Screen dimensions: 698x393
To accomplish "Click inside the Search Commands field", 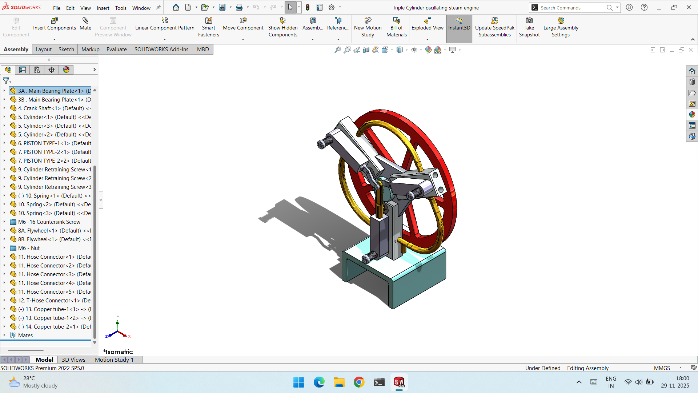I will pos(571,8).
